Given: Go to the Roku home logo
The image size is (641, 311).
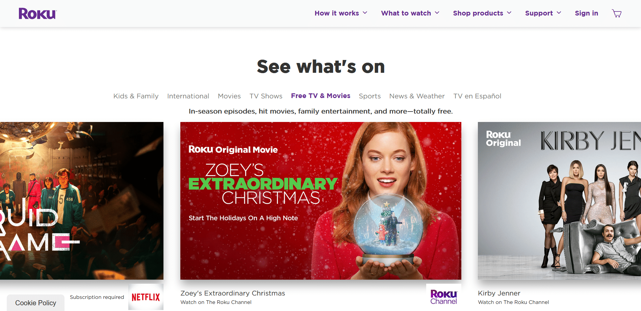Looking at the screenshot, I should 37,14.
